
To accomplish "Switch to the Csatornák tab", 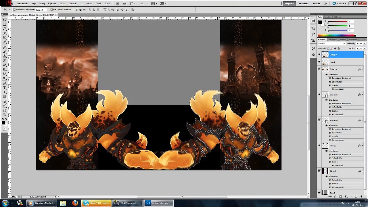I will point(332,40).
